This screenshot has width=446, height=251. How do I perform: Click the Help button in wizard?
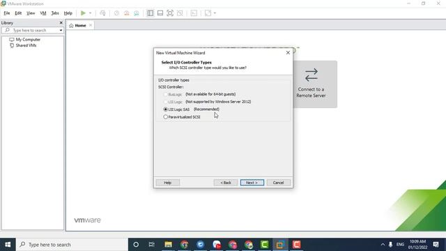167,183
